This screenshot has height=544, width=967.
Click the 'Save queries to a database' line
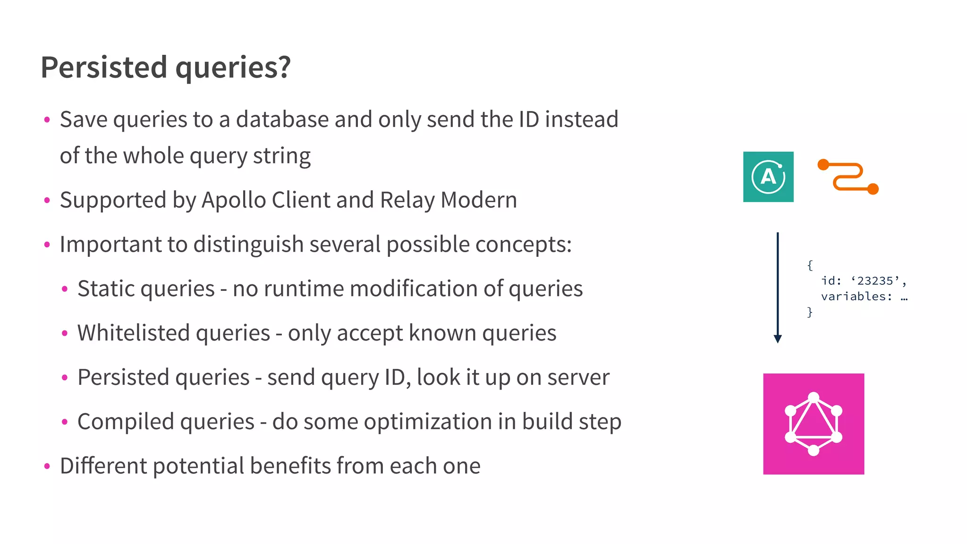pos(339,119)
